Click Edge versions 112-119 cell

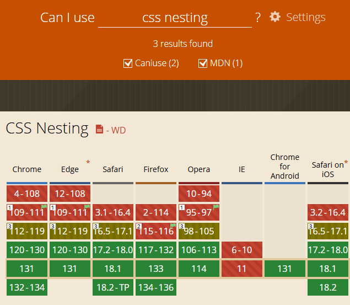point(70,231)
